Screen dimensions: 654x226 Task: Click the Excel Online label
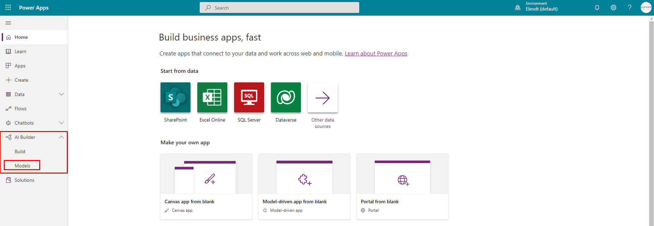click(x=212, y=120)
